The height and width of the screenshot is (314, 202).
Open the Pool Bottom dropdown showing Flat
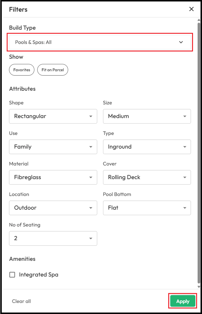pos(147,208)
